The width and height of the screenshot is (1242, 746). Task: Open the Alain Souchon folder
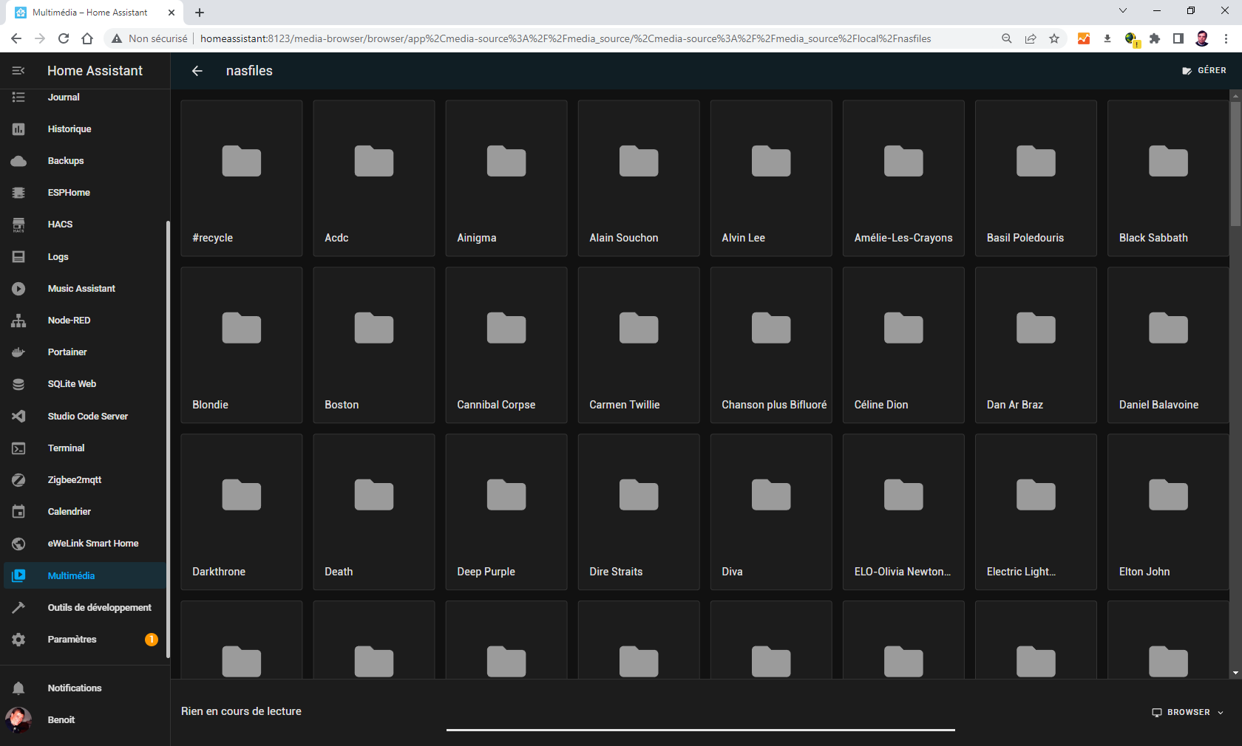639,178
